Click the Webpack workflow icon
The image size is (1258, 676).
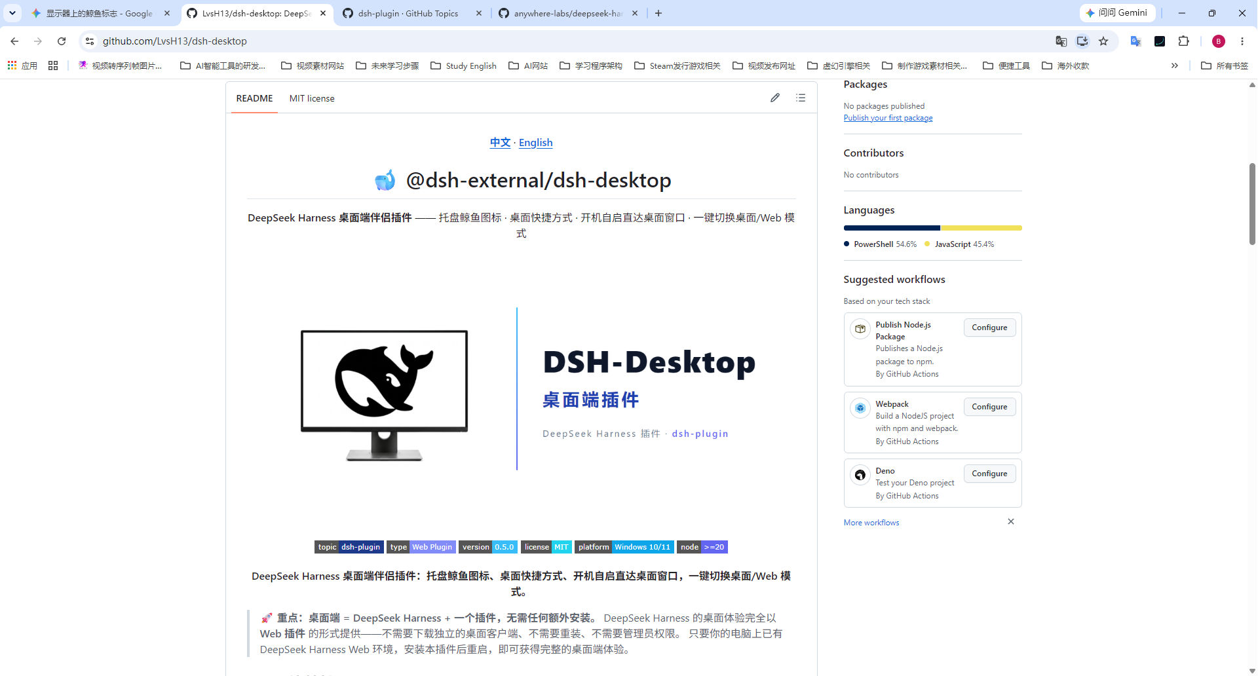(x=860, y=408)
